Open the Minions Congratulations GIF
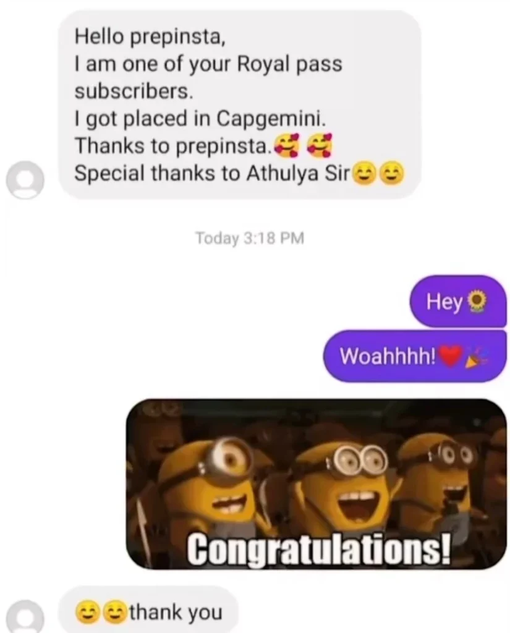Viewport: 510px width, 633px height. (x=316, y=483)
